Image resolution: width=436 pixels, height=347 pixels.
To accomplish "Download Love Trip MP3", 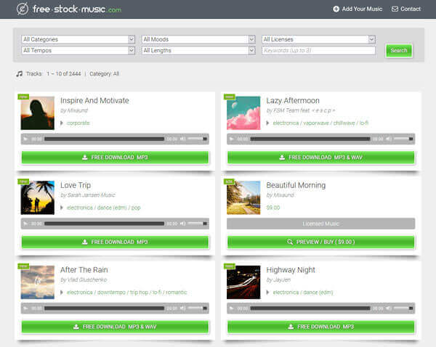I will pos(115,242).
